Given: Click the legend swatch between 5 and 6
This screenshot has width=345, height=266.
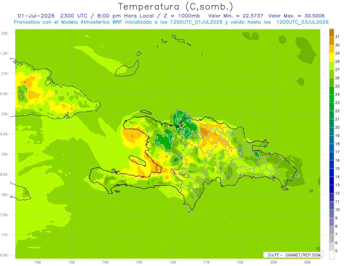Looking at the screenshot, I should pos(331,247).
